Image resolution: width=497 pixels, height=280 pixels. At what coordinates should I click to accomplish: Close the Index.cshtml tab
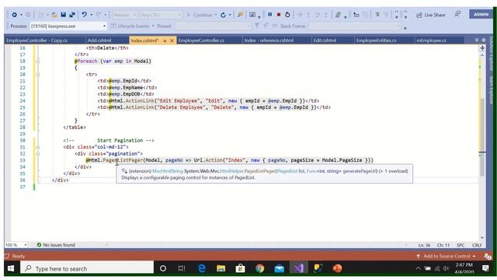point(172,40)
